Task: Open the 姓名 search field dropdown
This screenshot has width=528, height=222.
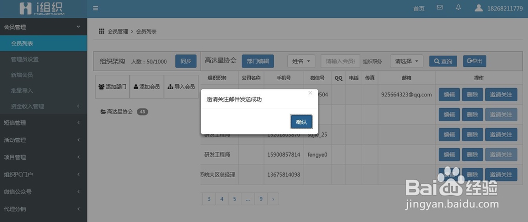Action: coord(301,61)
